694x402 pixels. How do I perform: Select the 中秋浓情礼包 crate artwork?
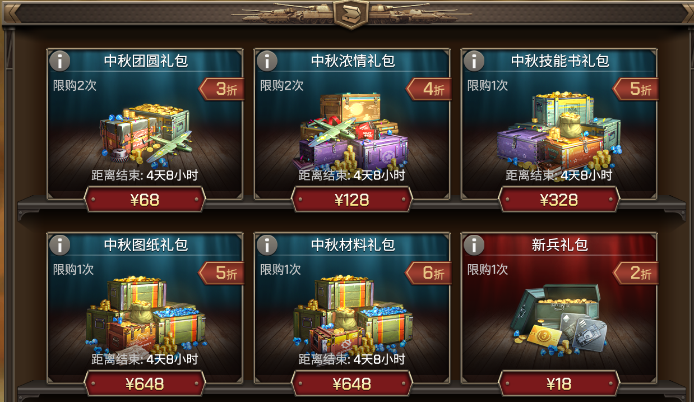pyautogui.click(x=350, y=131)
